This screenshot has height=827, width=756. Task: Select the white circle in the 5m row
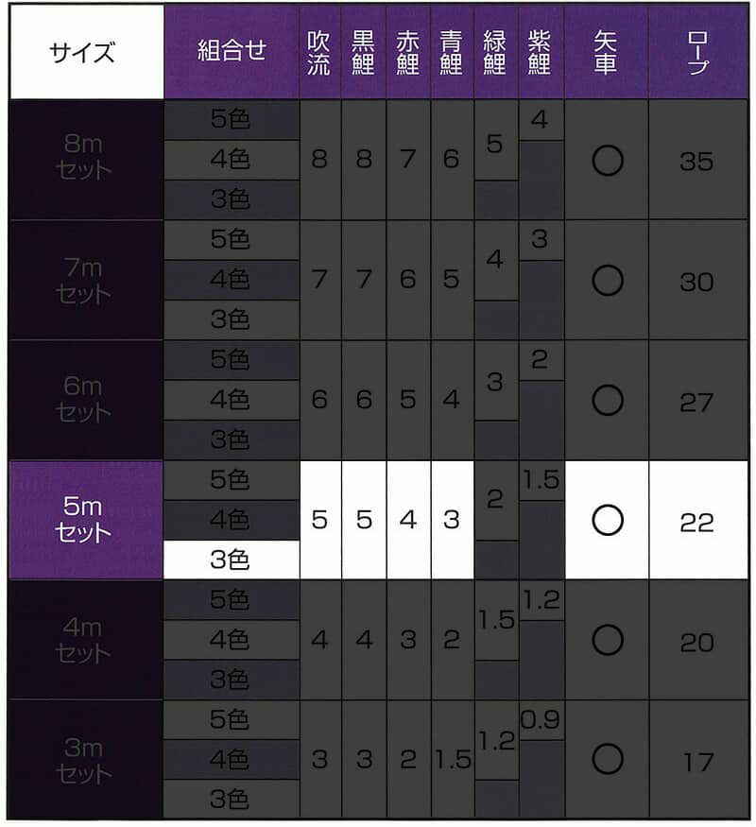coord(607,520)
